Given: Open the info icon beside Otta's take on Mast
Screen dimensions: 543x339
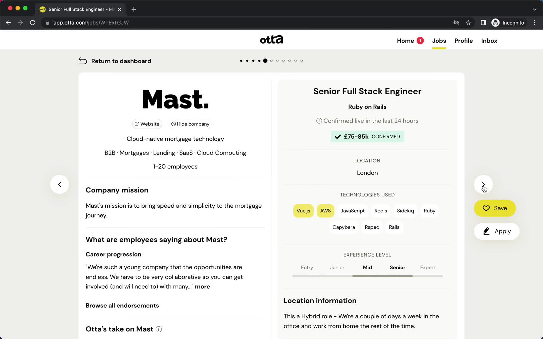Looking at the screenshot, I should tap(159, 329).
